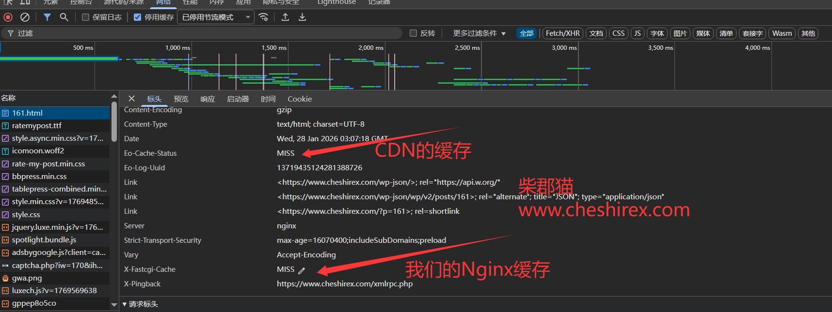Screen dimensions: 832x312
Task: Expand the 请求标头 section
Action: coord(141,304)
